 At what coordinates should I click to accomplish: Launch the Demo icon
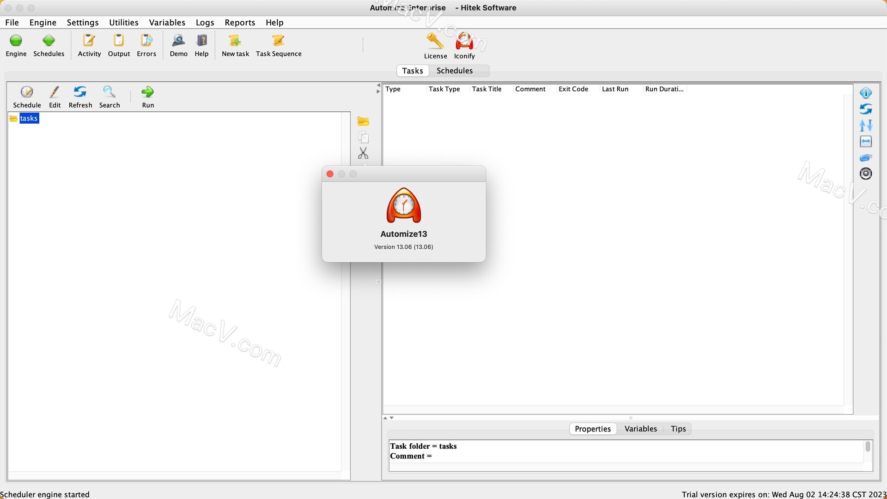click(178, 45)
